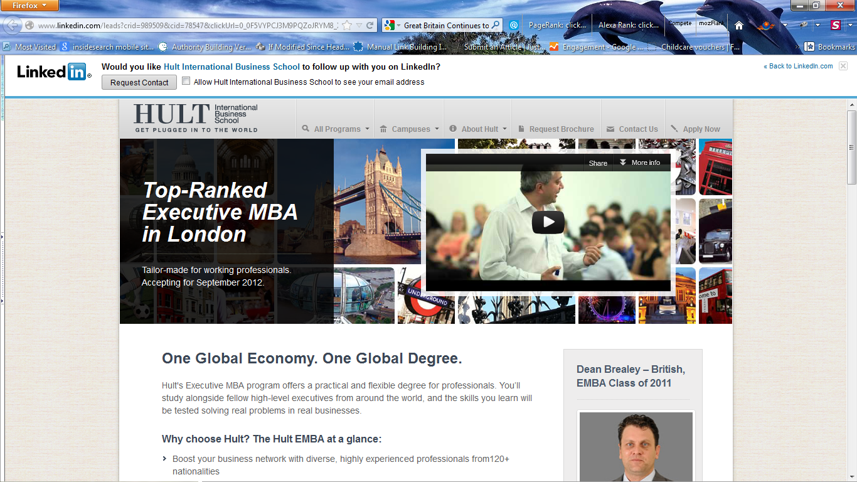The image size is (857, 482).
Task: Expand More info on the video
Action: pyautogui.click(x=639, y=163)
